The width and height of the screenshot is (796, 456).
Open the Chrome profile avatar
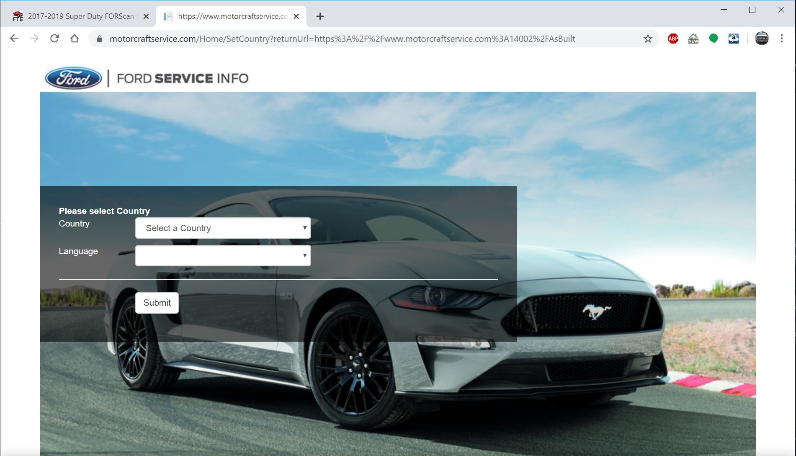pyautogui.click(x=762, y=38)
